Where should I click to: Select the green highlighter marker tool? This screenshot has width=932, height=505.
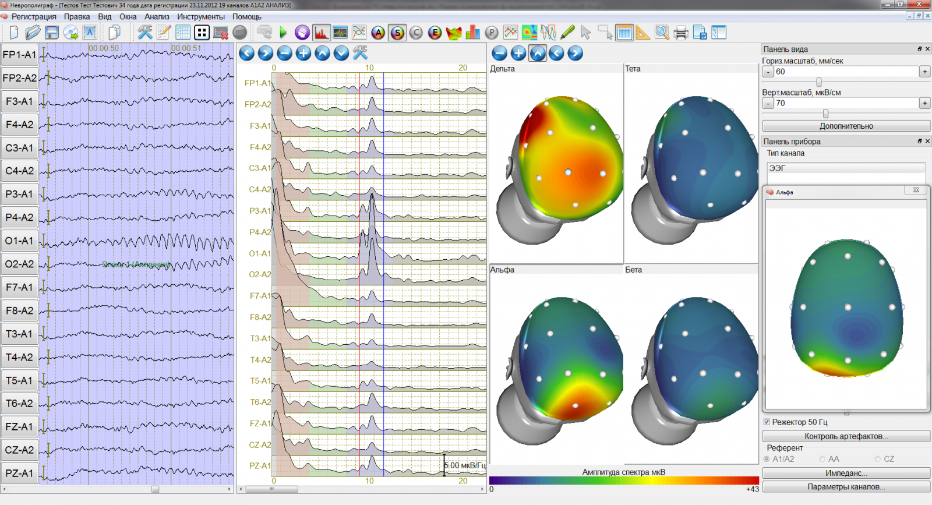click(567, 33)
